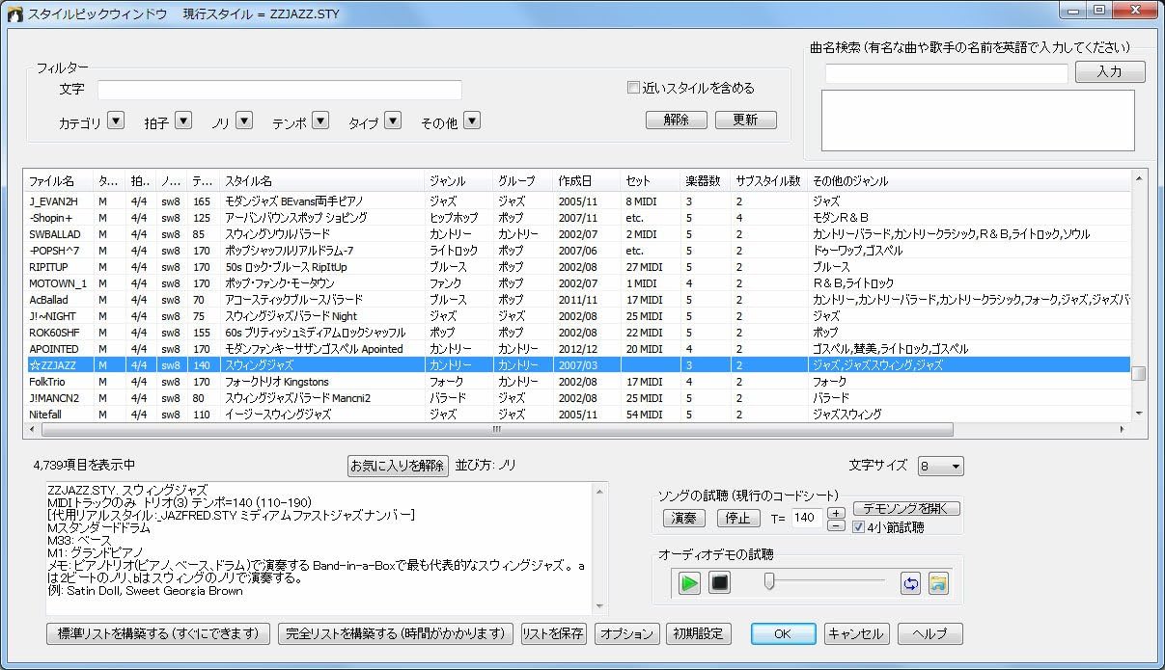Open the folder icon in audio demo
Screen dimensions: 1165x670
[x=938, y=583]
